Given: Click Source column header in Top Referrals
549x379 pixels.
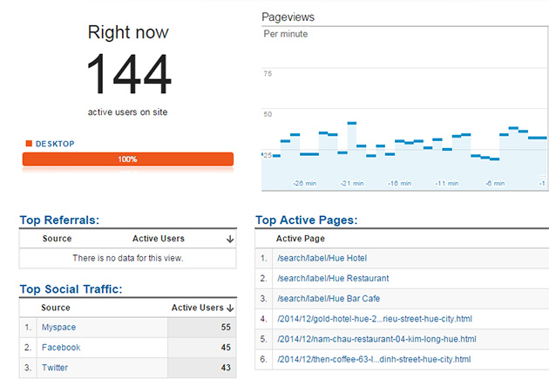Looking at the screenshot, I should [x=57, y=239].
